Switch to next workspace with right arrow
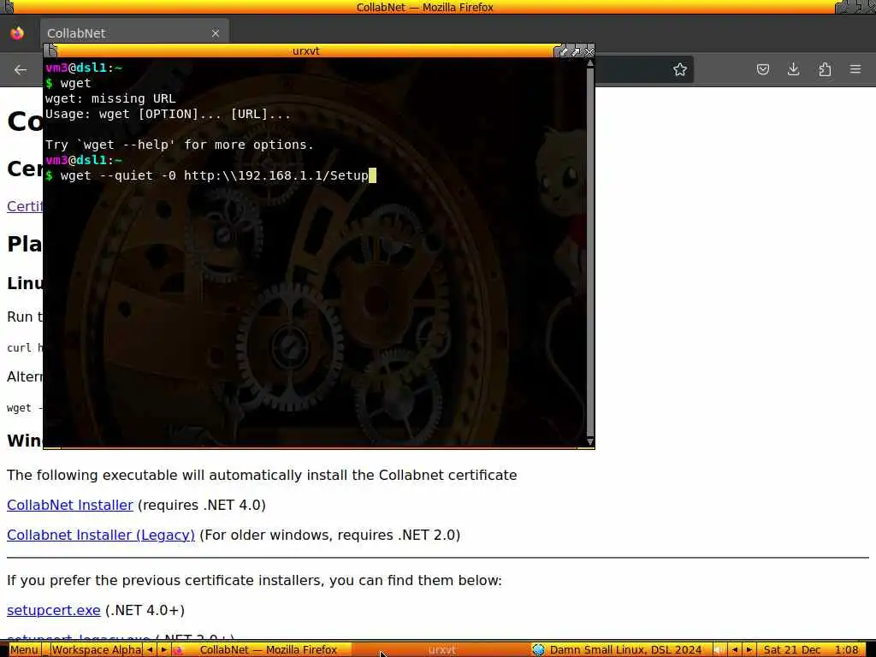The width and height of the screenshot is (876, 657). pyautogui.click(x=163, y=650)
